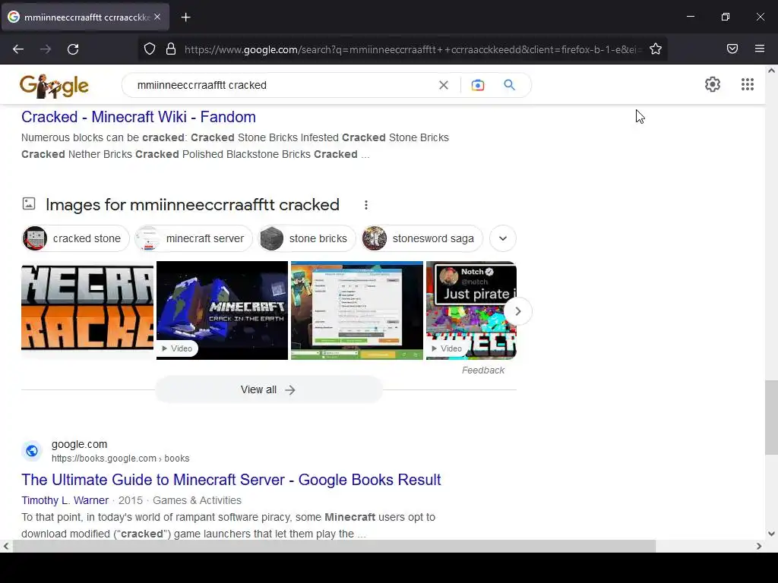Open Google apps grid
Screen dimensions: 778x583
pos(748,84)
